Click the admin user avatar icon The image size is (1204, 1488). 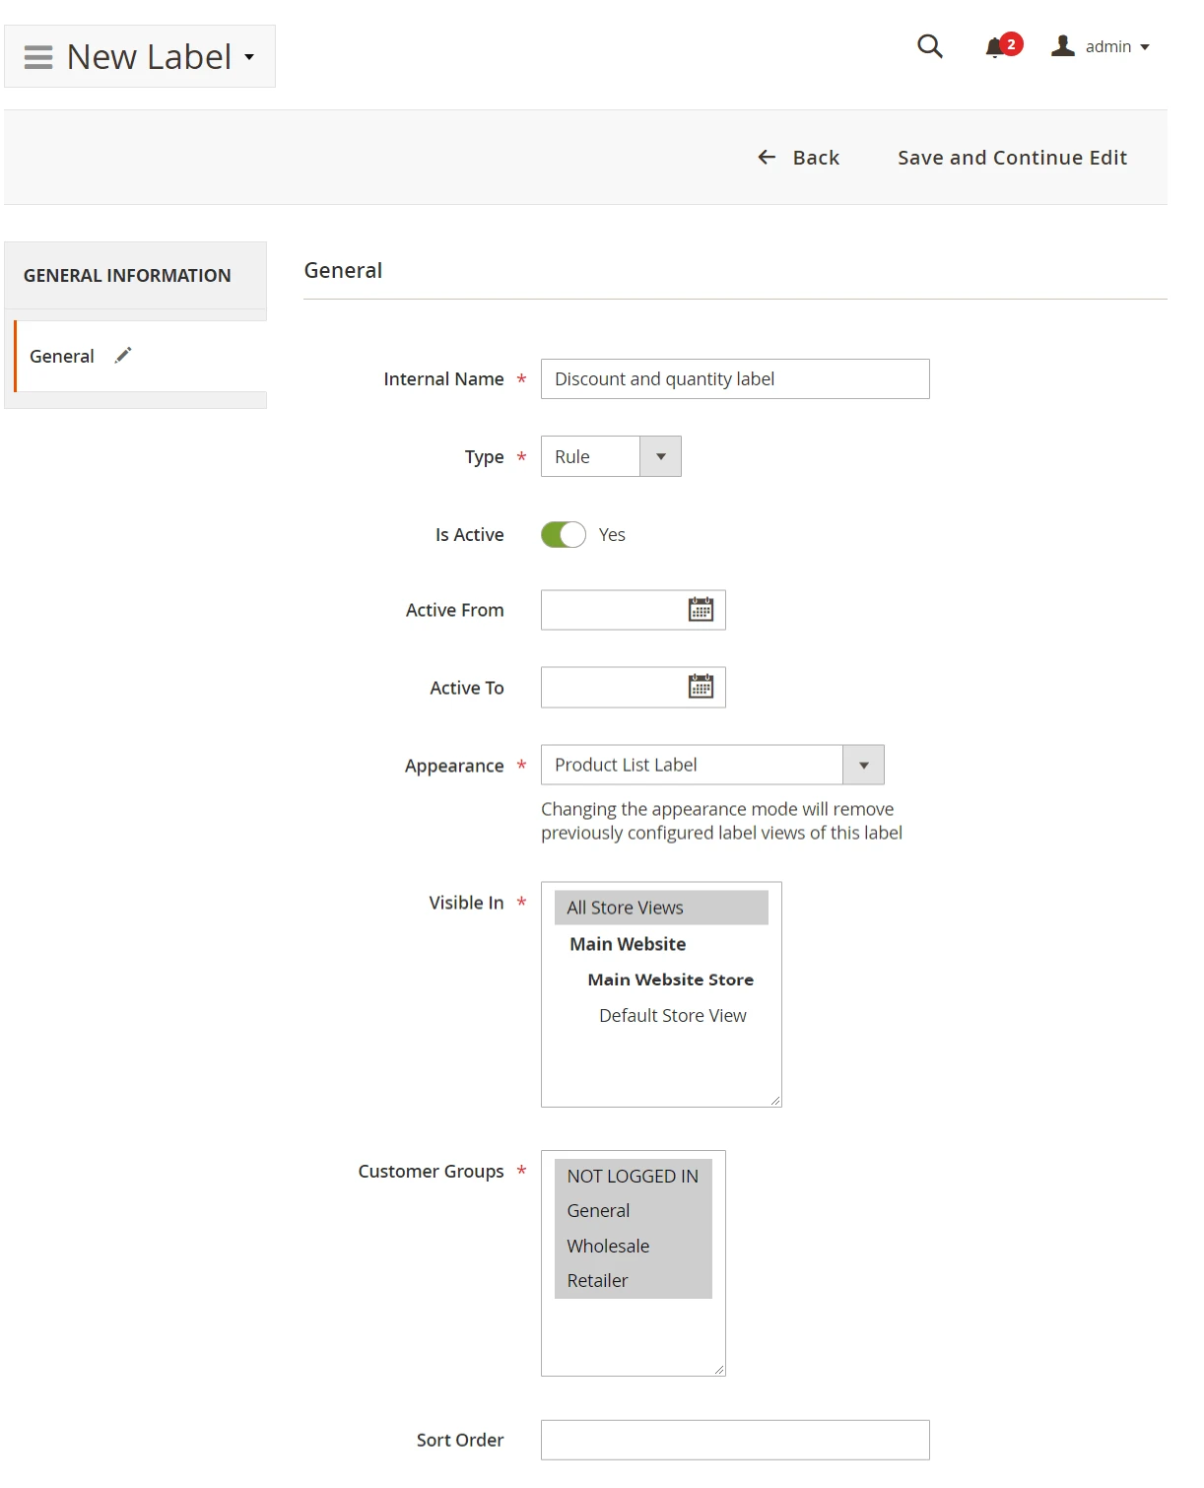pos(1062,46)
